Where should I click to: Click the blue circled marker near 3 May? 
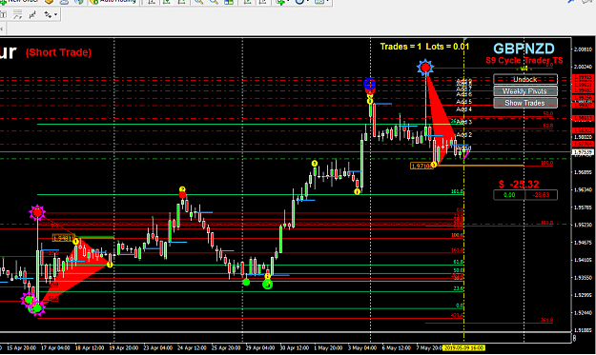tap(369, 84)
